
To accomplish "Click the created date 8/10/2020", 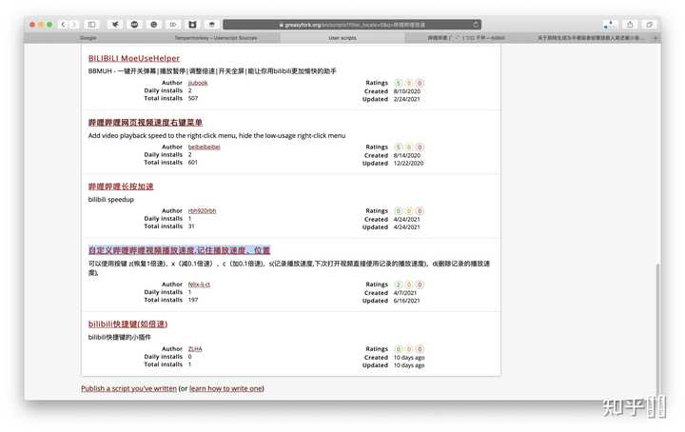I will click(407, 91).
